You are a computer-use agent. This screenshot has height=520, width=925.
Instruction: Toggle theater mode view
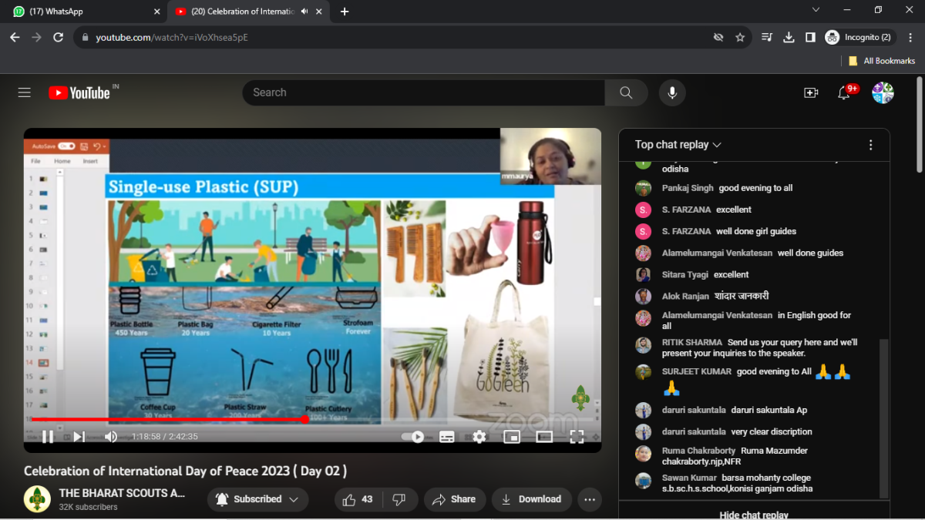(544, 437)
